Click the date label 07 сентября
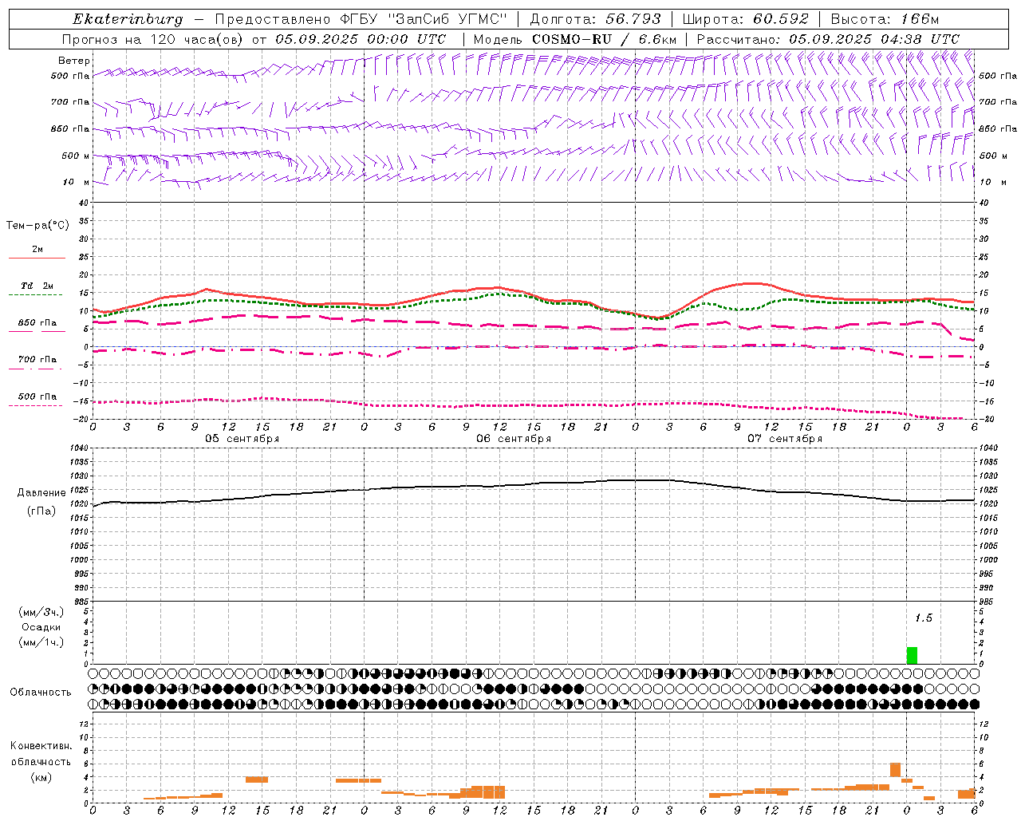 click(x=784, y=439)
